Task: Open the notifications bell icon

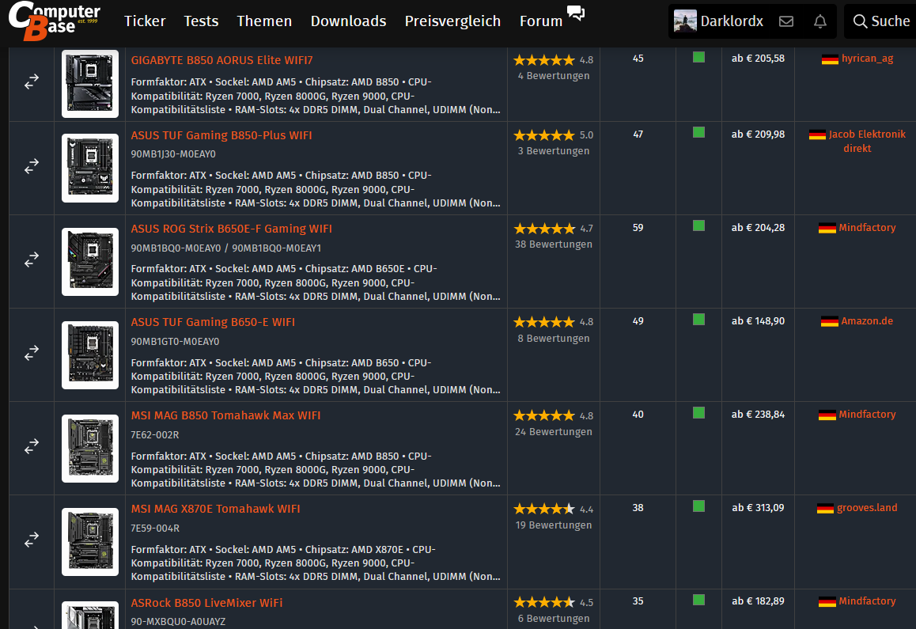Action: pyautogui.click(x=820, y=21)
